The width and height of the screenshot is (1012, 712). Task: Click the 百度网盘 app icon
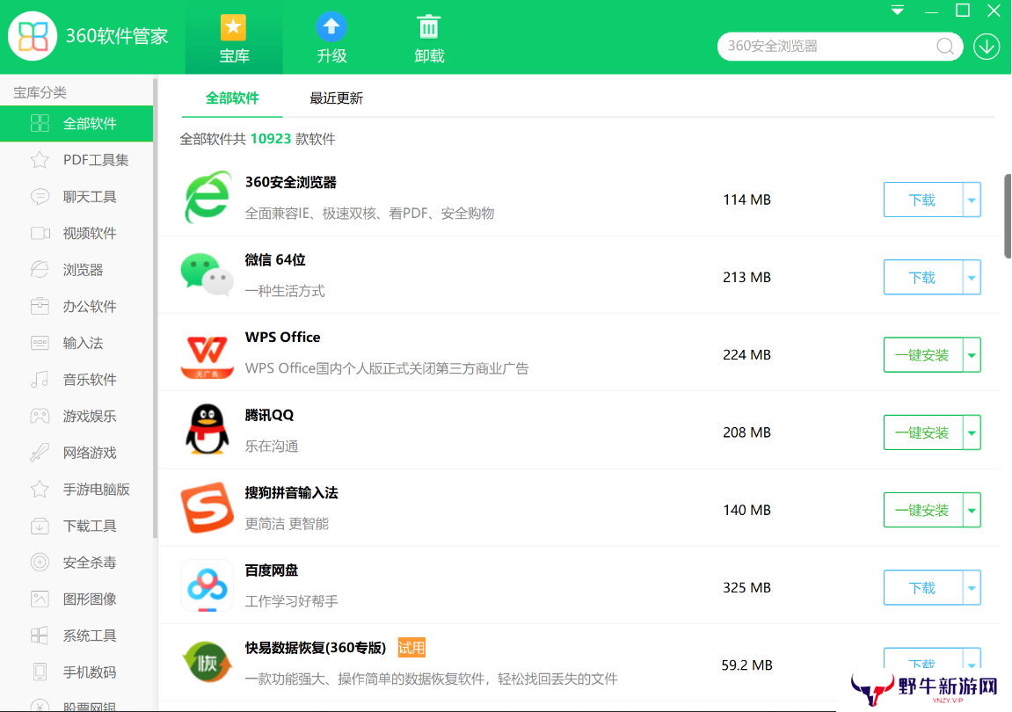[207, 585]
